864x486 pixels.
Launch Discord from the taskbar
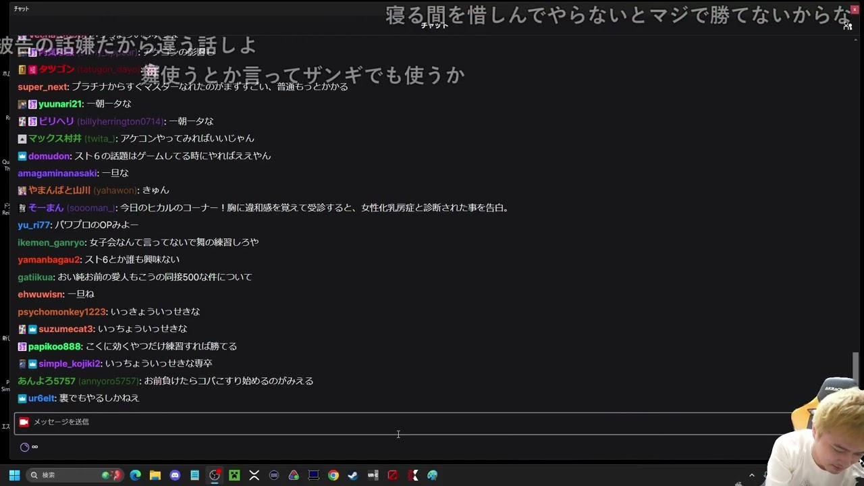tap(175, 475)
